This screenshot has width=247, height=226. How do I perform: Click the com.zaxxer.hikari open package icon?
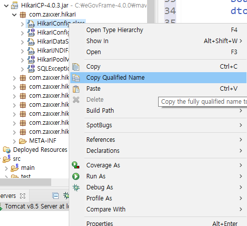[23, 15]
